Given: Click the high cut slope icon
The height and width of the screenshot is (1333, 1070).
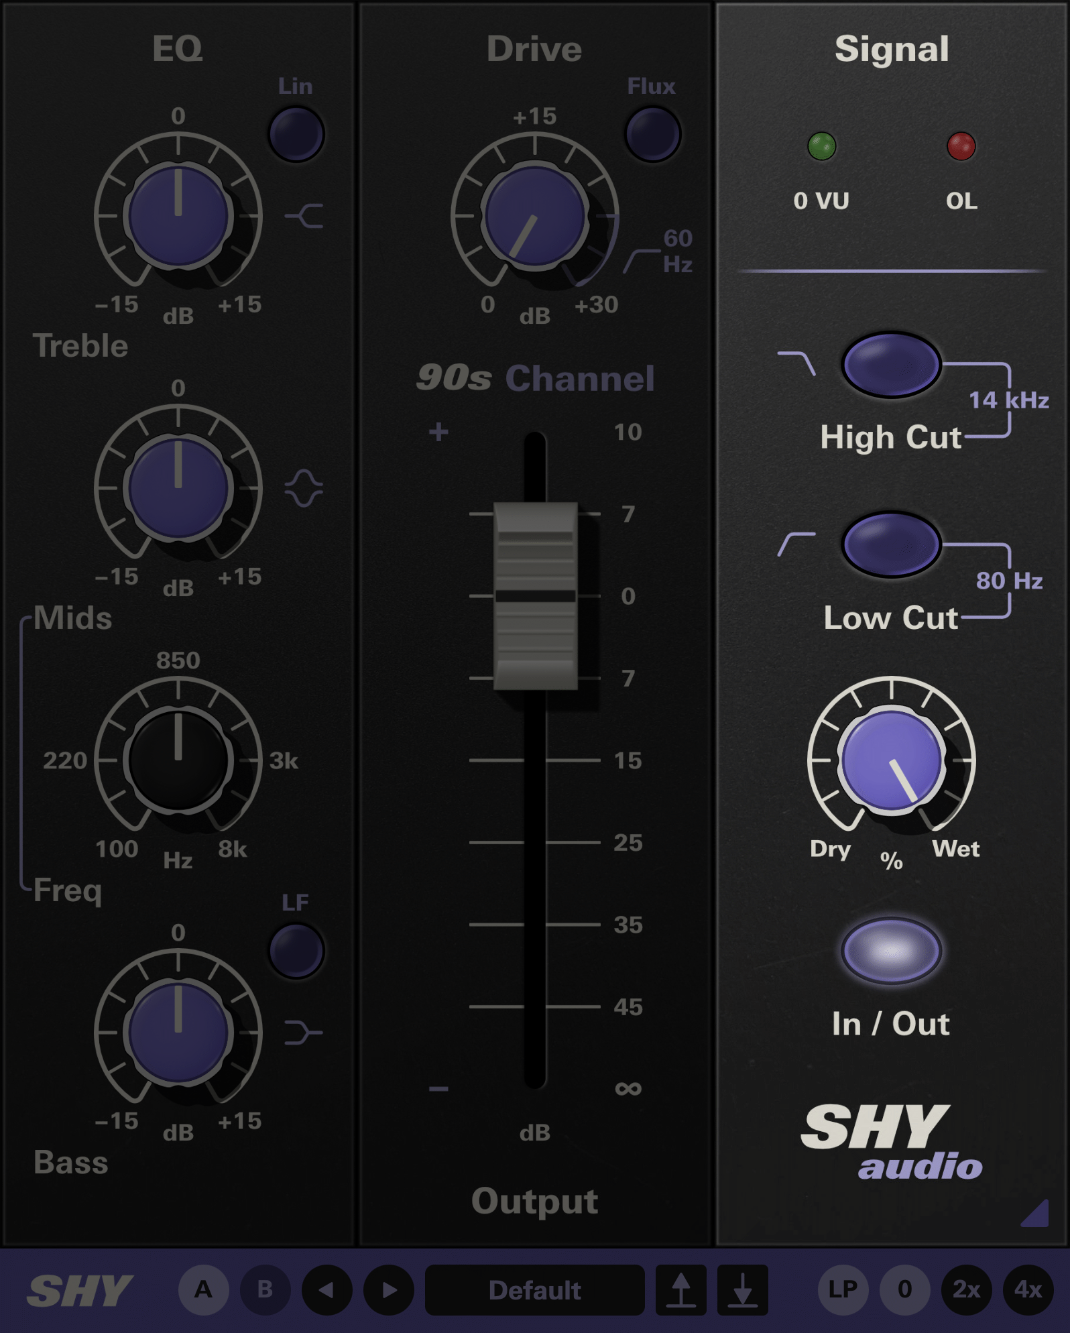Looking at the screenshot, I should tap(796, 363).
